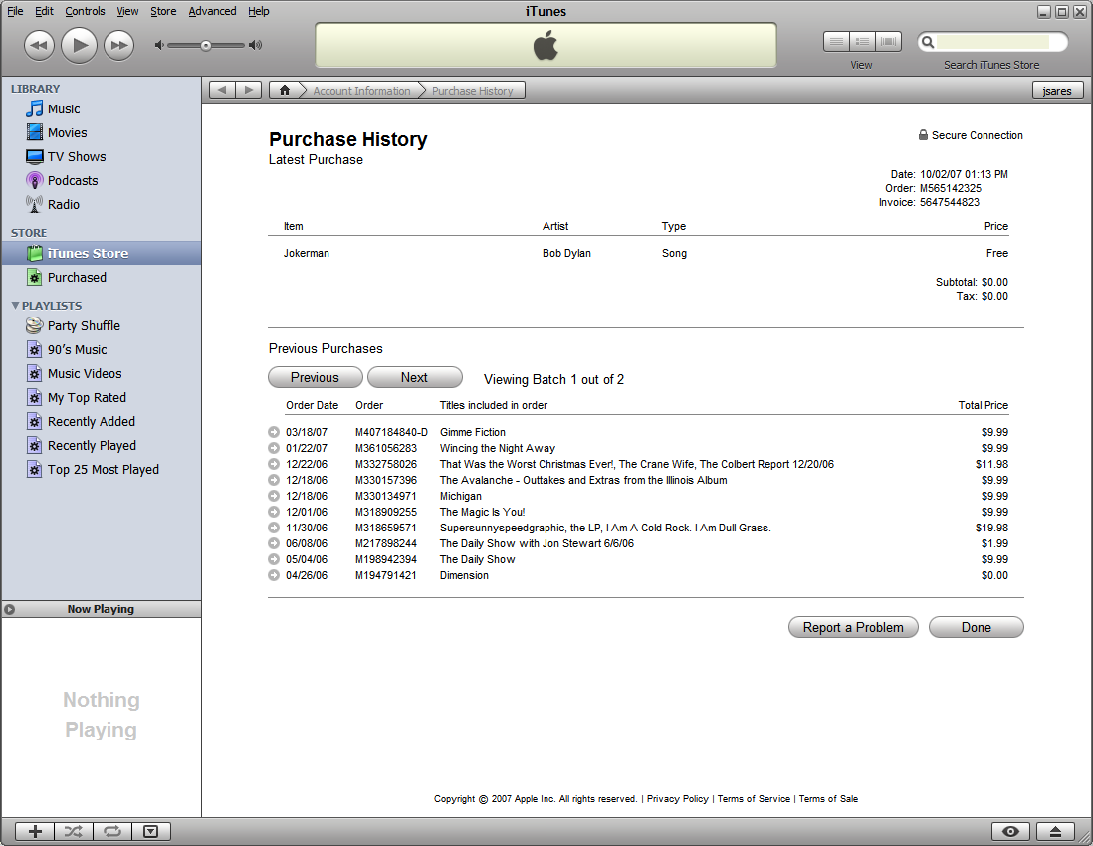Toggle repeat at the bottom bar
This screenshot has height=846, width=1093.
pyautogui.click(x=112, y=831)
